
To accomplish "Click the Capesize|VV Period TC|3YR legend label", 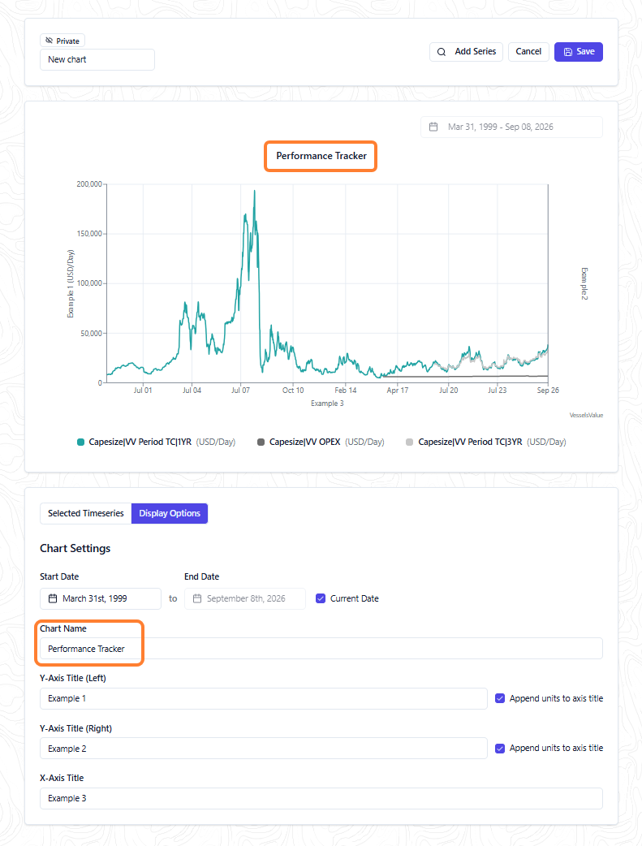I will 470,442.
